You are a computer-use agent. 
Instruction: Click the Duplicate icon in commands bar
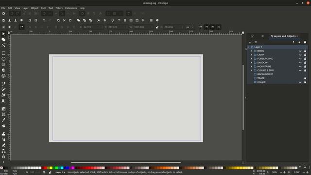(78, 20)
